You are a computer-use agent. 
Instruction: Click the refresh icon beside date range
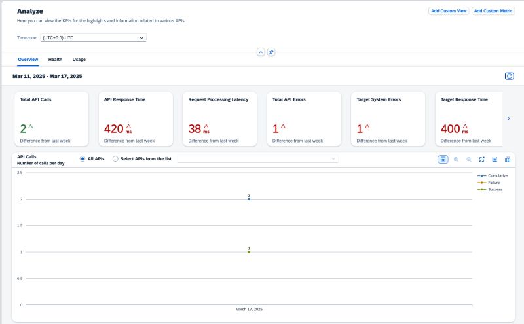[510, 76]
